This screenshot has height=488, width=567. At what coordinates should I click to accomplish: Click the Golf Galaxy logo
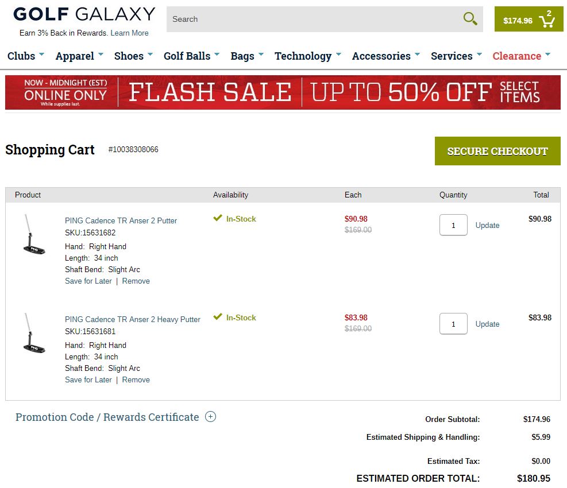pos(84,14)
